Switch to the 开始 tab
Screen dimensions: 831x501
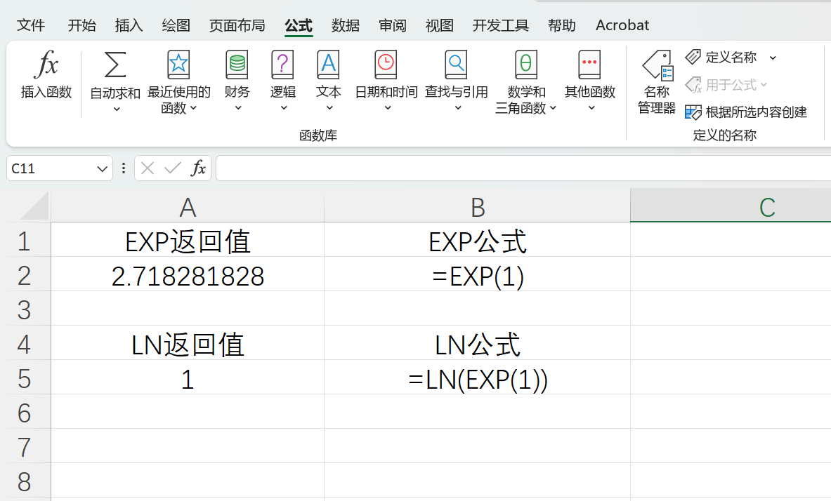point(81,25)
